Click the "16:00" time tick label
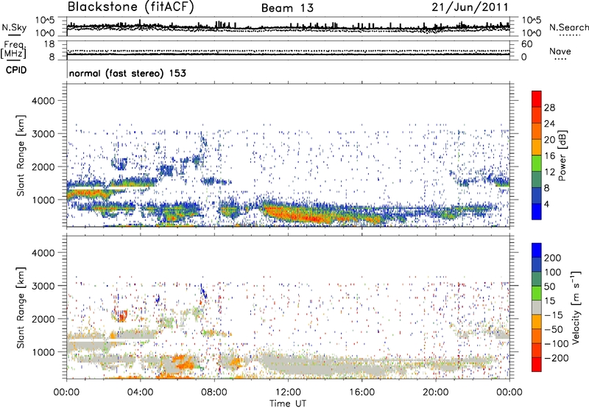 point(361,393)
